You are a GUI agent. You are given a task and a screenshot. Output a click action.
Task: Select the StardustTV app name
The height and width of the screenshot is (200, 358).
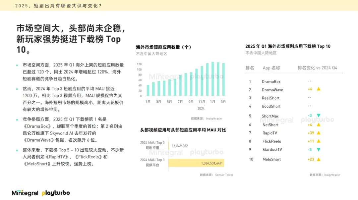pyautogui.click(x=272, y=150)
